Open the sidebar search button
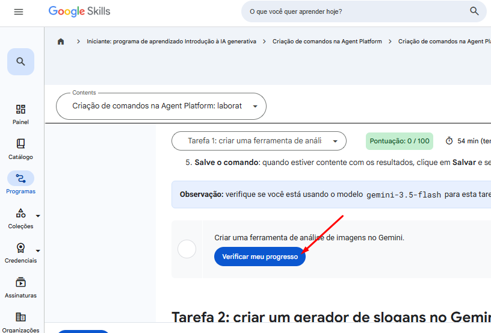 [20, 61]
